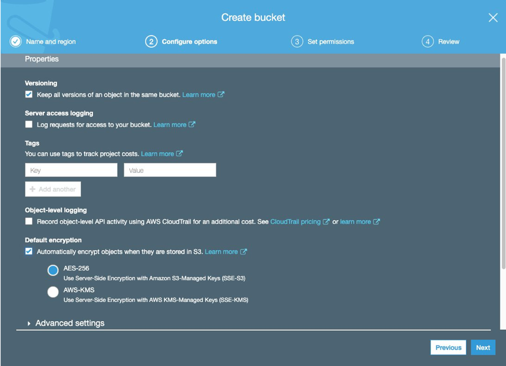
Task: Click the Create bucket title text
Action: tap(253, 17)
